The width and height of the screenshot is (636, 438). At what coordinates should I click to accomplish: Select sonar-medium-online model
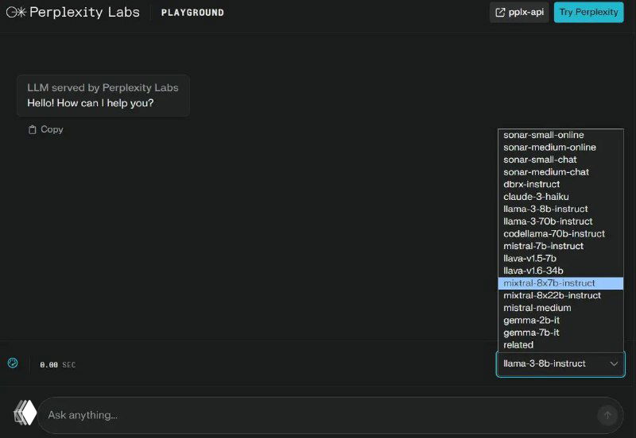560,148
